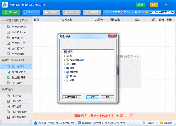Open the yellow folder browse icon
The width and height of the screenshot is (176, 126).
(147, 12)
